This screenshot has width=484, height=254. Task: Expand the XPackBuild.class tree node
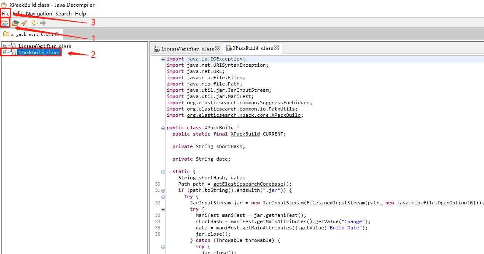[x=5, y=53]
